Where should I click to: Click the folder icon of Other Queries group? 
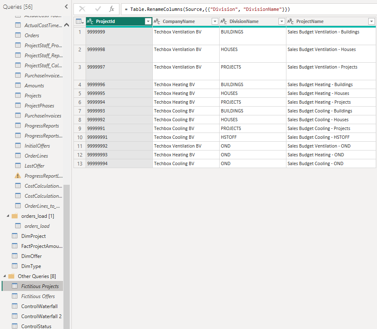pos(11,276)
